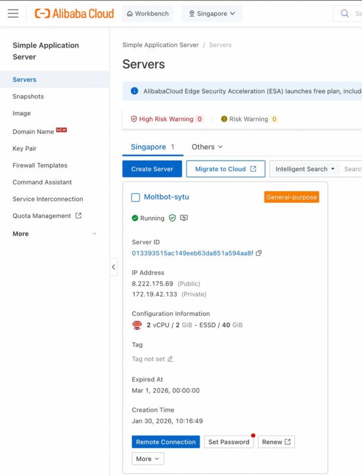Select the Moltbot-sytu server checkbox
The width and height of the screenshot is (362, 476).
[136, 198]
